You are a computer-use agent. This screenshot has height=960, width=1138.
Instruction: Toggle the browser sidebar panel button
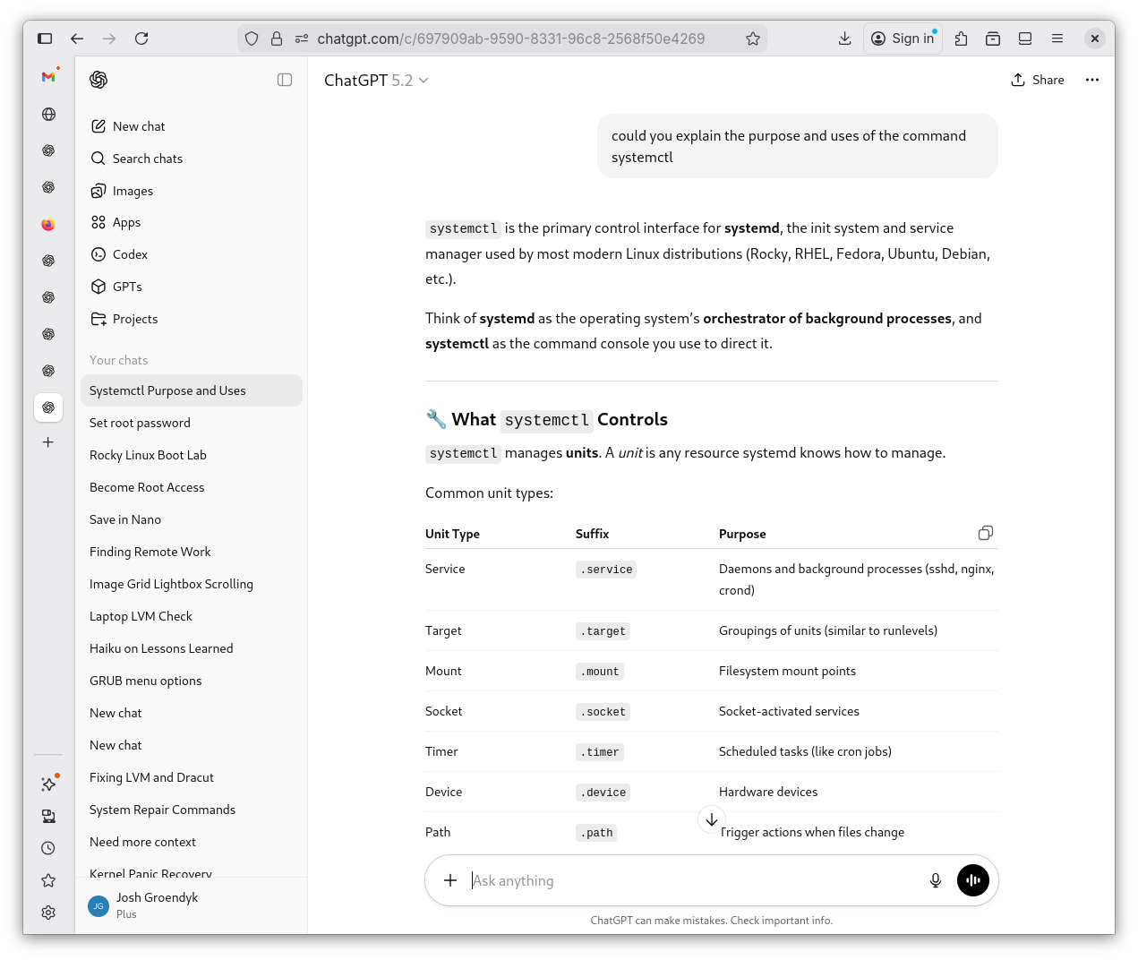(x=45, y=39)
